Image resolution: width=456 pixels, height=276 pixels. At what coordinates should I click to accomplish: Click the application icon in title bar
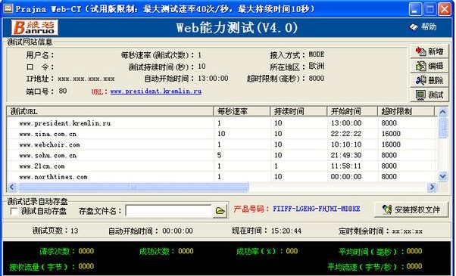tap(8, 9)
